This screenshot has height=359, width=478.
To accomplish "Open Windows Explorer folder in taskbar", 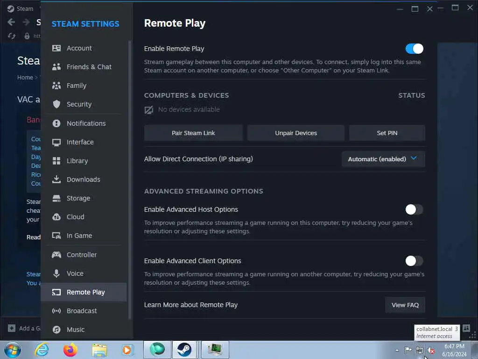I will pos(99,351).
